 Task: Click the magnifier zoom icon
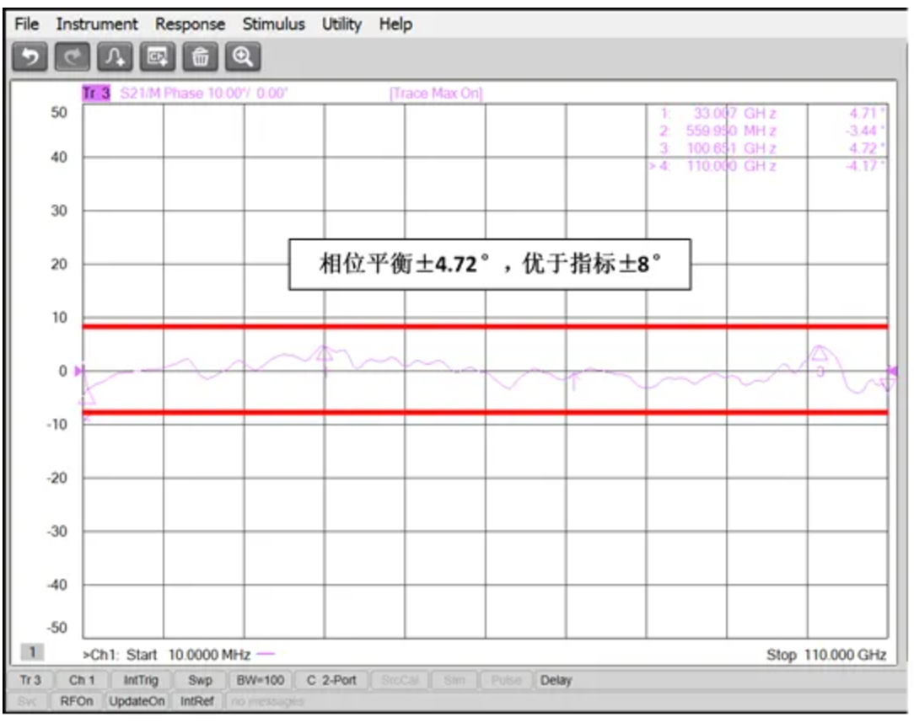(243, 57)
